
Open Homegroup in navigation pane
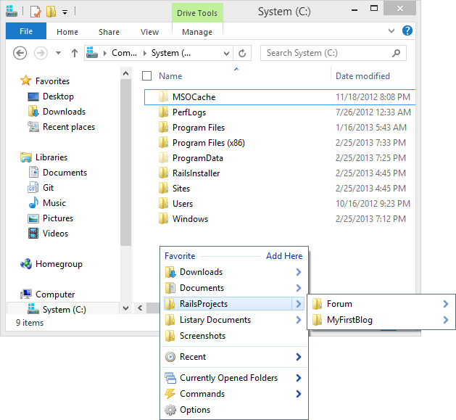point(51,264)
